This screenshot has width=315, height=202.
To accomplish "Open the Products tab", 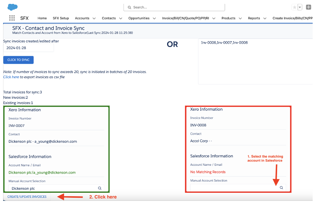I will 229,18.
